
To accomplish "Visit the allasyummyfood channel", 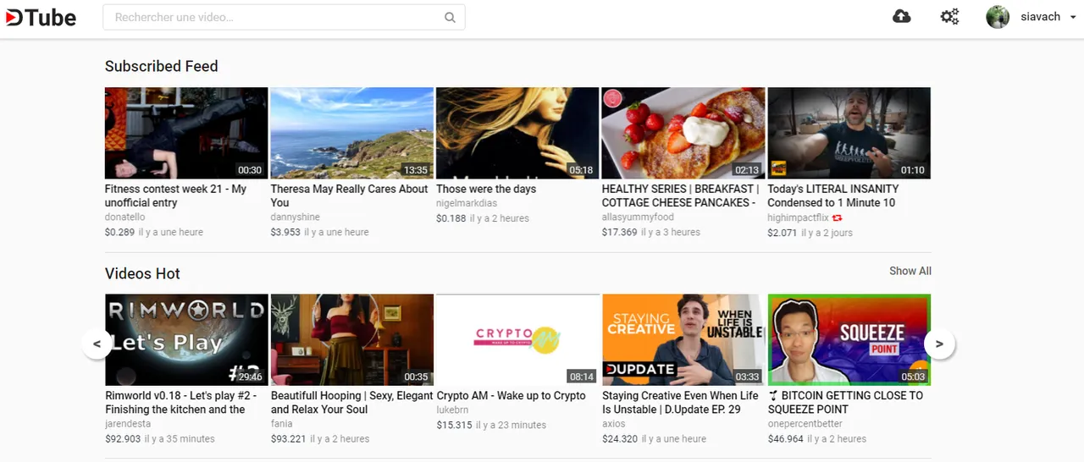I will pyautogui.click(x=638, y=217).
